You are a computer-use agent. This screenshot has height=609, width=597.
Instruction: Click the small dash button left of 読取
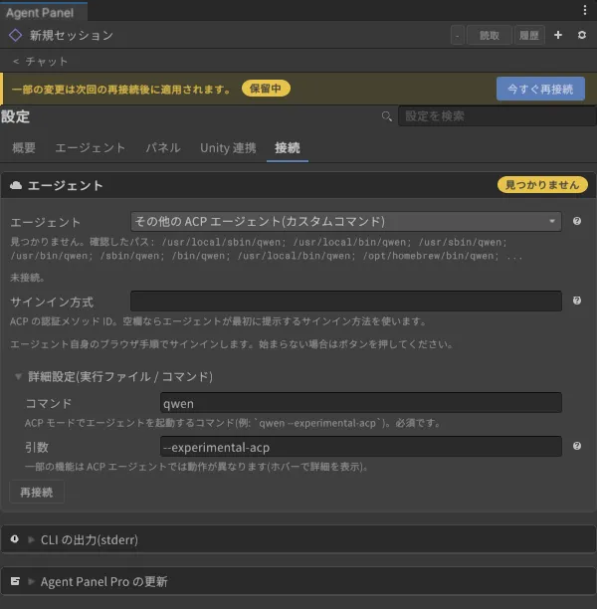point(457,36)
